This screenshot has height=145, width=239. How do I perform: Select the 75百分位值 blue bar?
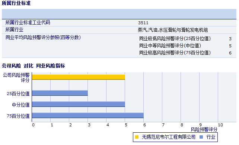pyautogui.click(x=88, y=116)
